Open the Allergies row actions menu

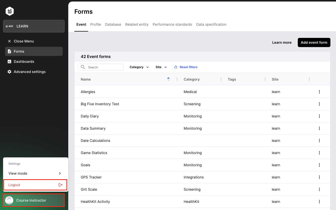[x=319, y=92]
